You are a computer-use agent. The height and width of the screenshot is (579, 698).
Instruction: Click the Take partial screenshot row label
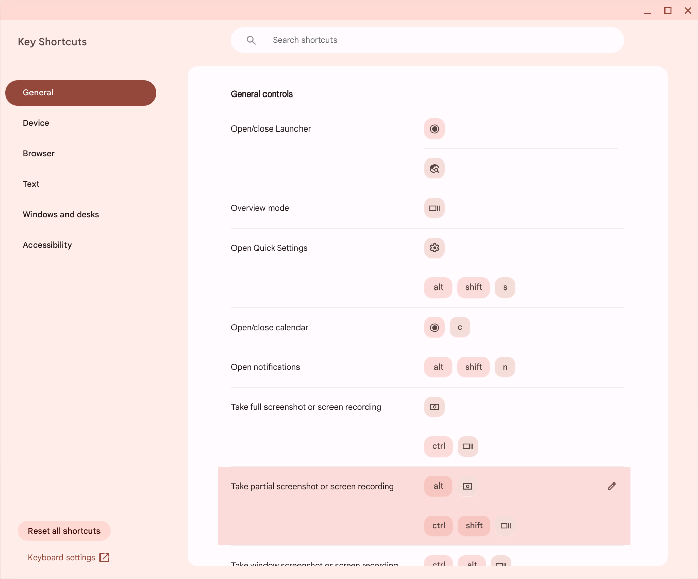click(312, 487)
